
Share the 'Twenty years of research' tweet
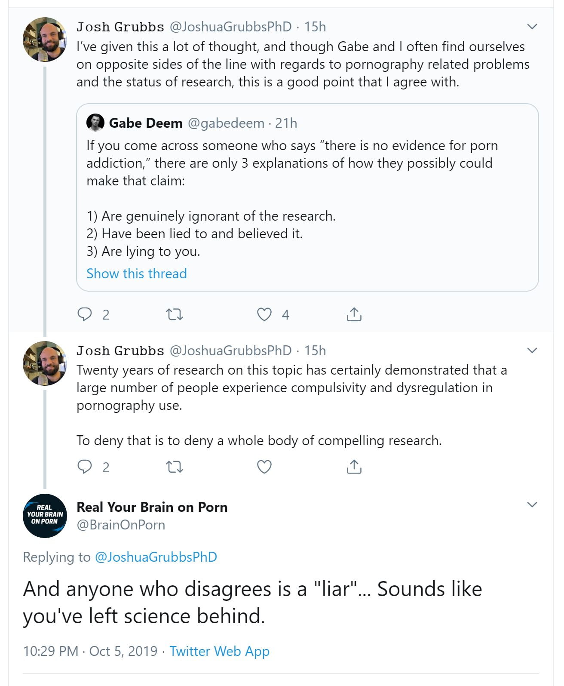pyautogui.click(x=354, y=467)
